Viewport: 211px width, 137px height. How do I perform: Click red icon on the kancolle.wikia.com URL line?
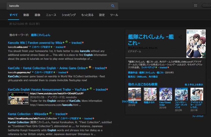coord(65,47)
